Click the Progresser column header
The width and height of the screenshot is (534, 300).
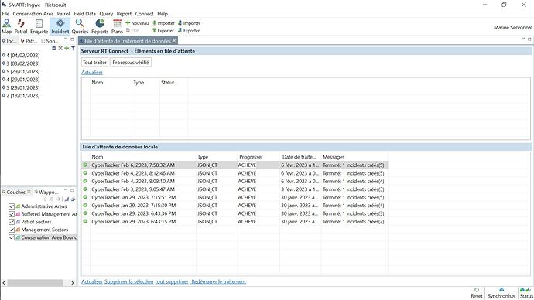(x=258, y=157)
